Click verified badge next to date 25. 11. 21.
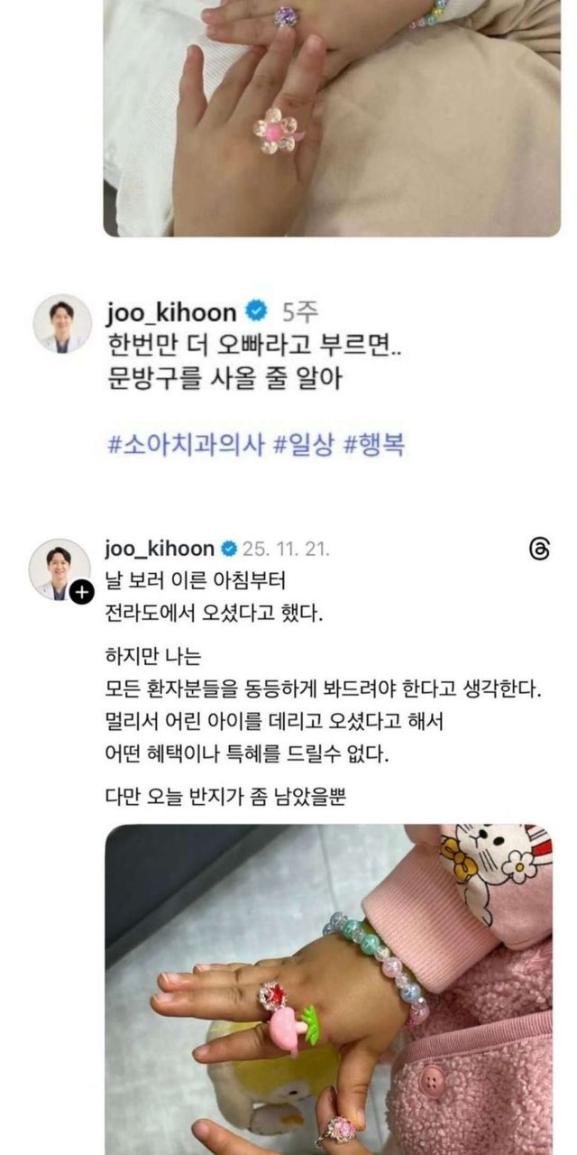The image size is (577, 1155). click(x=229, y=549)
